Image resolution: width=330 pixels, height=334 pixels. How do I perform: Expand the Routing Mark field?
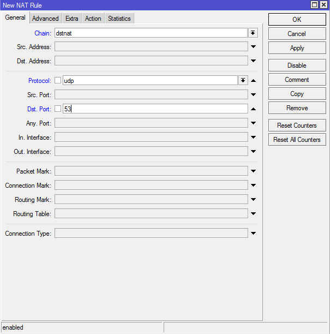click(253, 199)
